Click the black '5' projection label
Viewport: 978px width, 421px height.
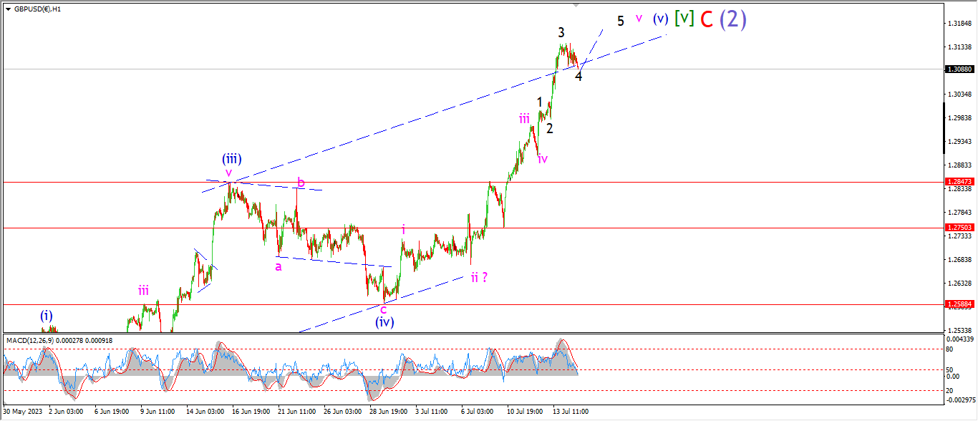tap(621, 21)
